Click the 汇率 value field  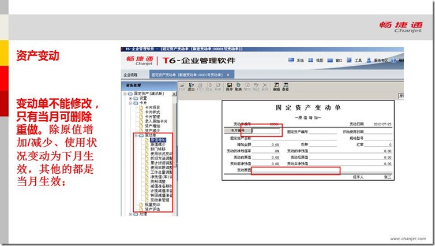click(378, 145)
